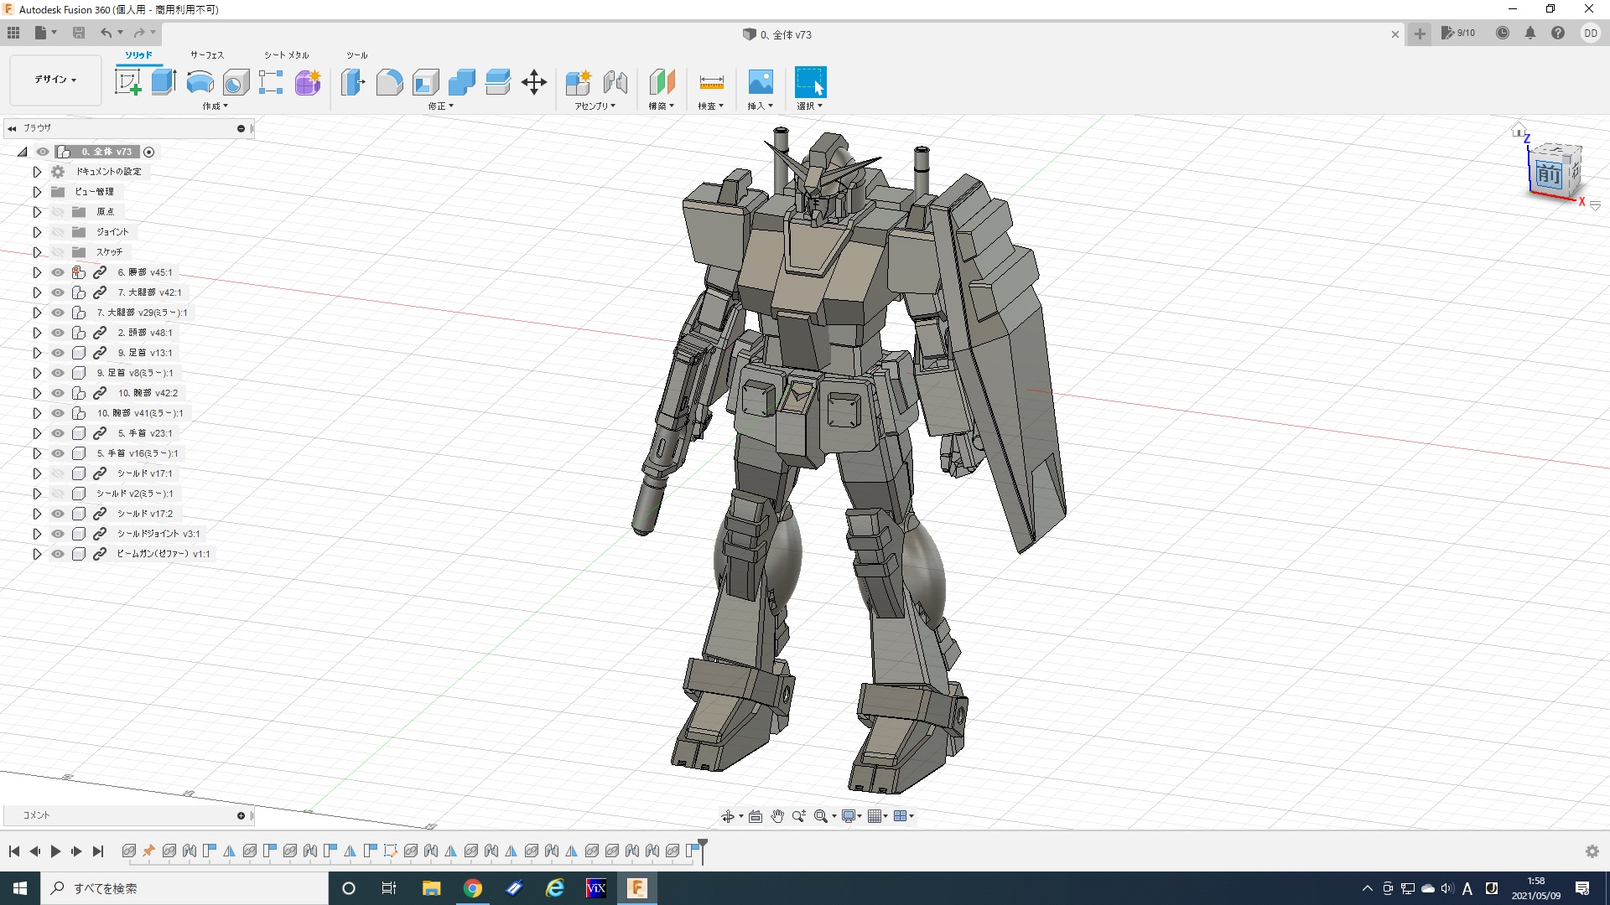
Task: Select the Create Sketch tool
Action: point(127,82)
